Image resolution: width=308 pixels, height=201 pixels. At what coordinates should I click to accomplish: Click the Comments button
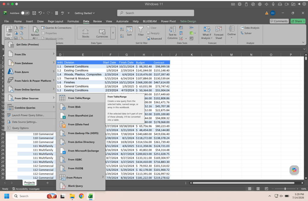pos(279,21)
